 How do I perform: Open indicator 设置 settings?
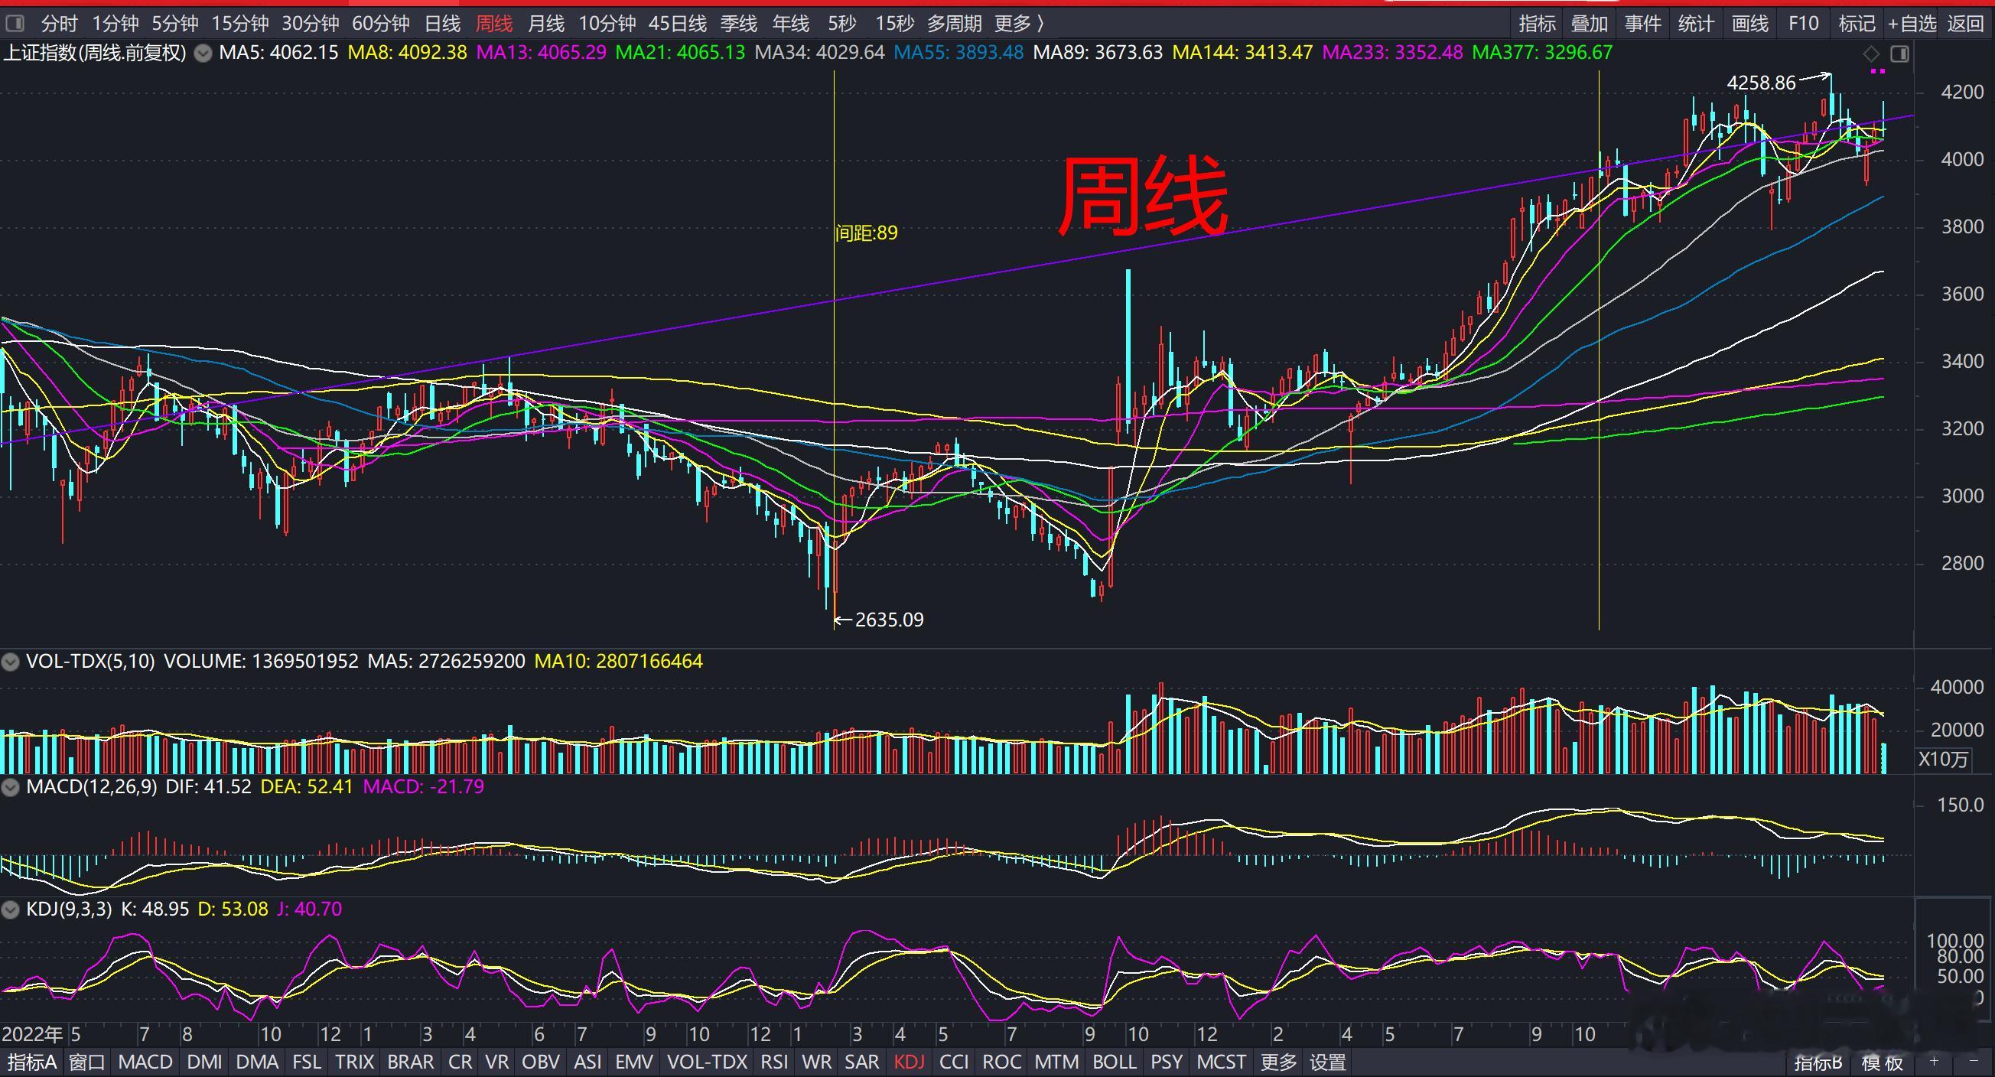coord(1327,1062)
